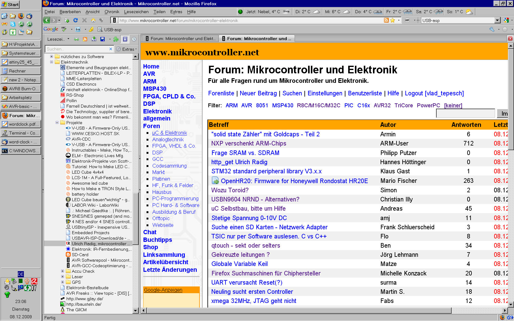The height and width of the screenshot is (321, 514).
Task: Open the thread 'Wozu Toroid?'
Action: [230, 190]
